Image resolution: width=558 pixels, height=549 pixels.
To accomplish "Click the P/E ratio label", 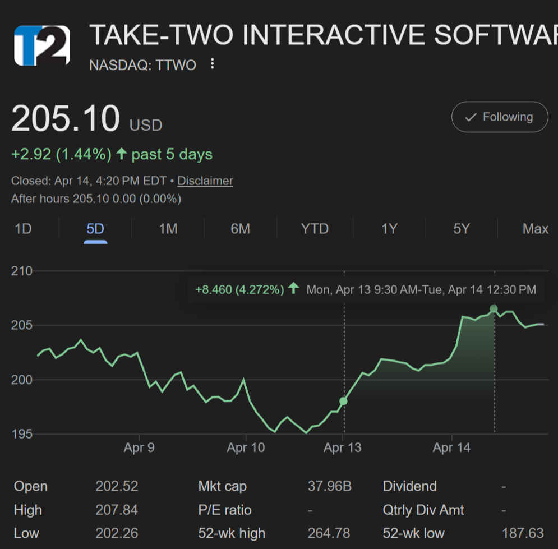I will coord(225,510).
